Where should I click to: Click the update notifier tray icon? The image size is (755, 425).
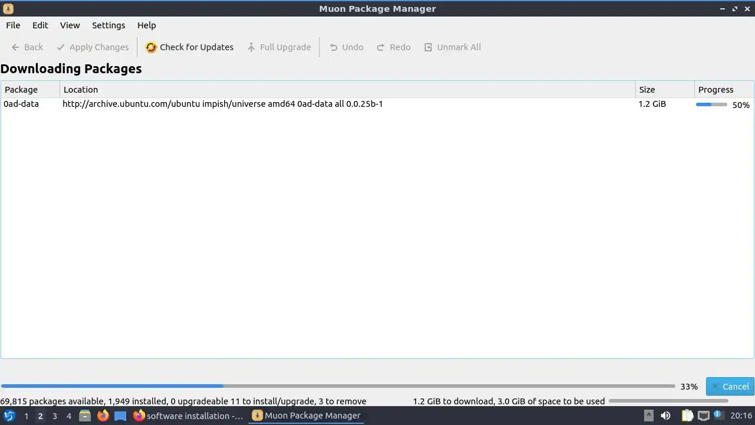click(x=719, y=416)
